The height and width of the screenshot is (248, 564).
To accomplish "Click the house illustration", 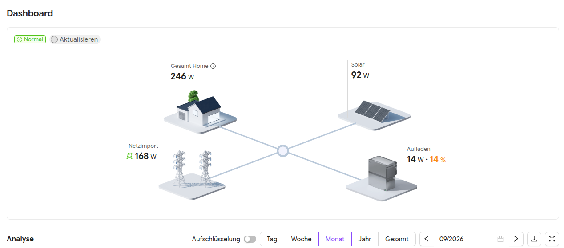I will click(x=200, y=111).
